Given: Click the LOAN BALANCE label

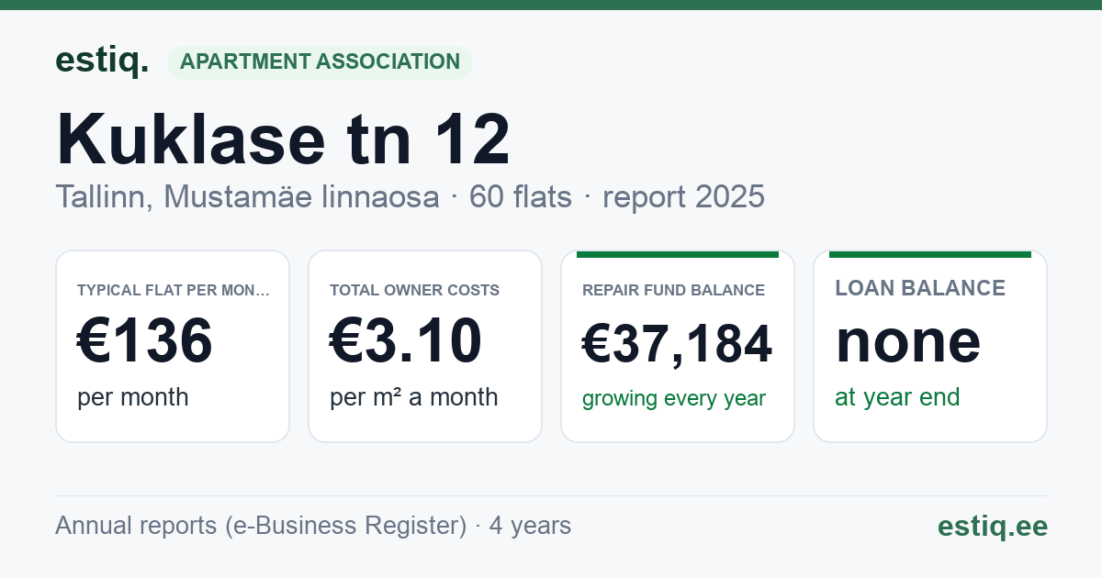Looking at the screenshot, I should click(920, 288).
